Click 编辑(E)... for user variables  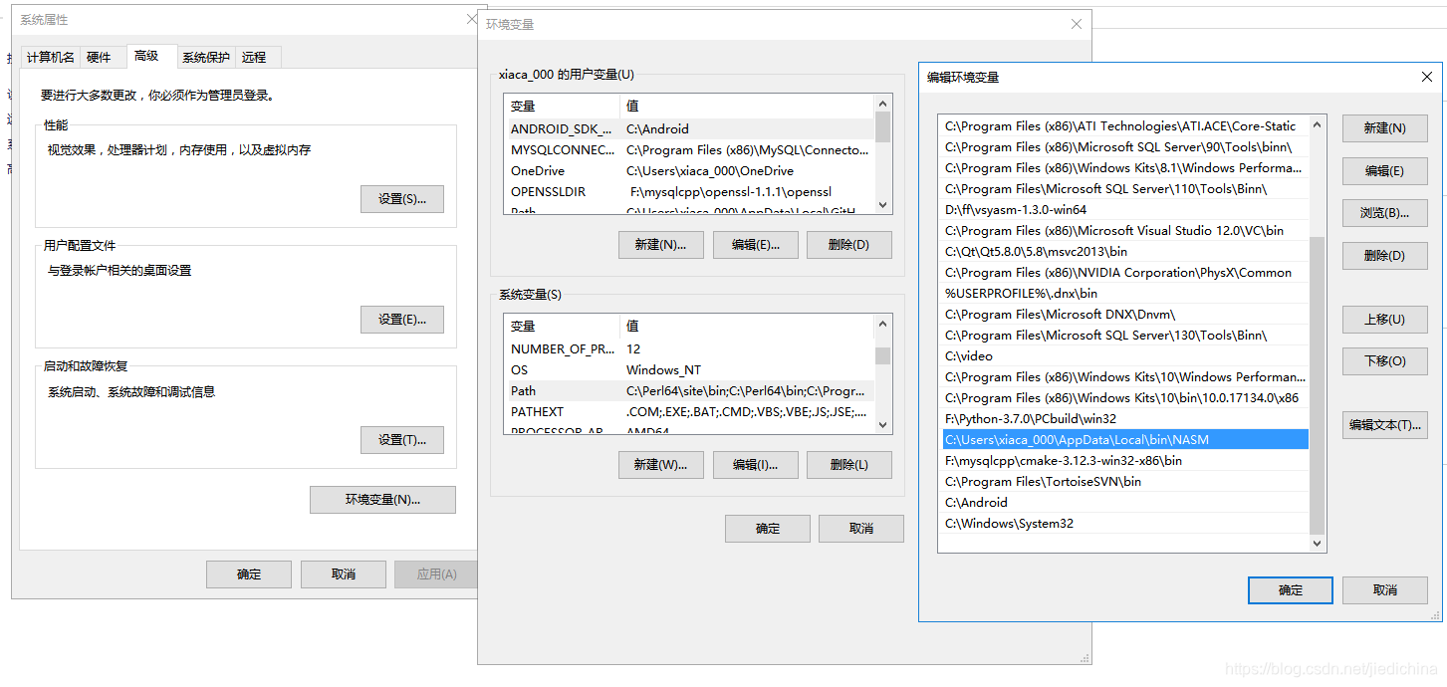756,245
